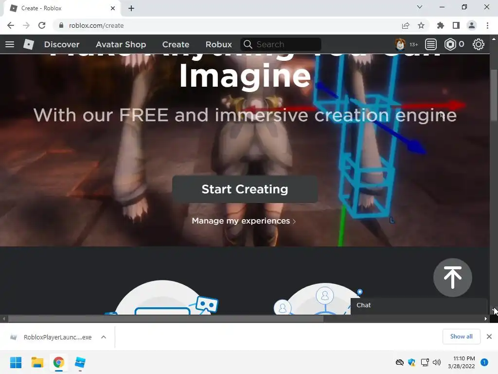Open the Robux page from navbar

tap(218, 44)
